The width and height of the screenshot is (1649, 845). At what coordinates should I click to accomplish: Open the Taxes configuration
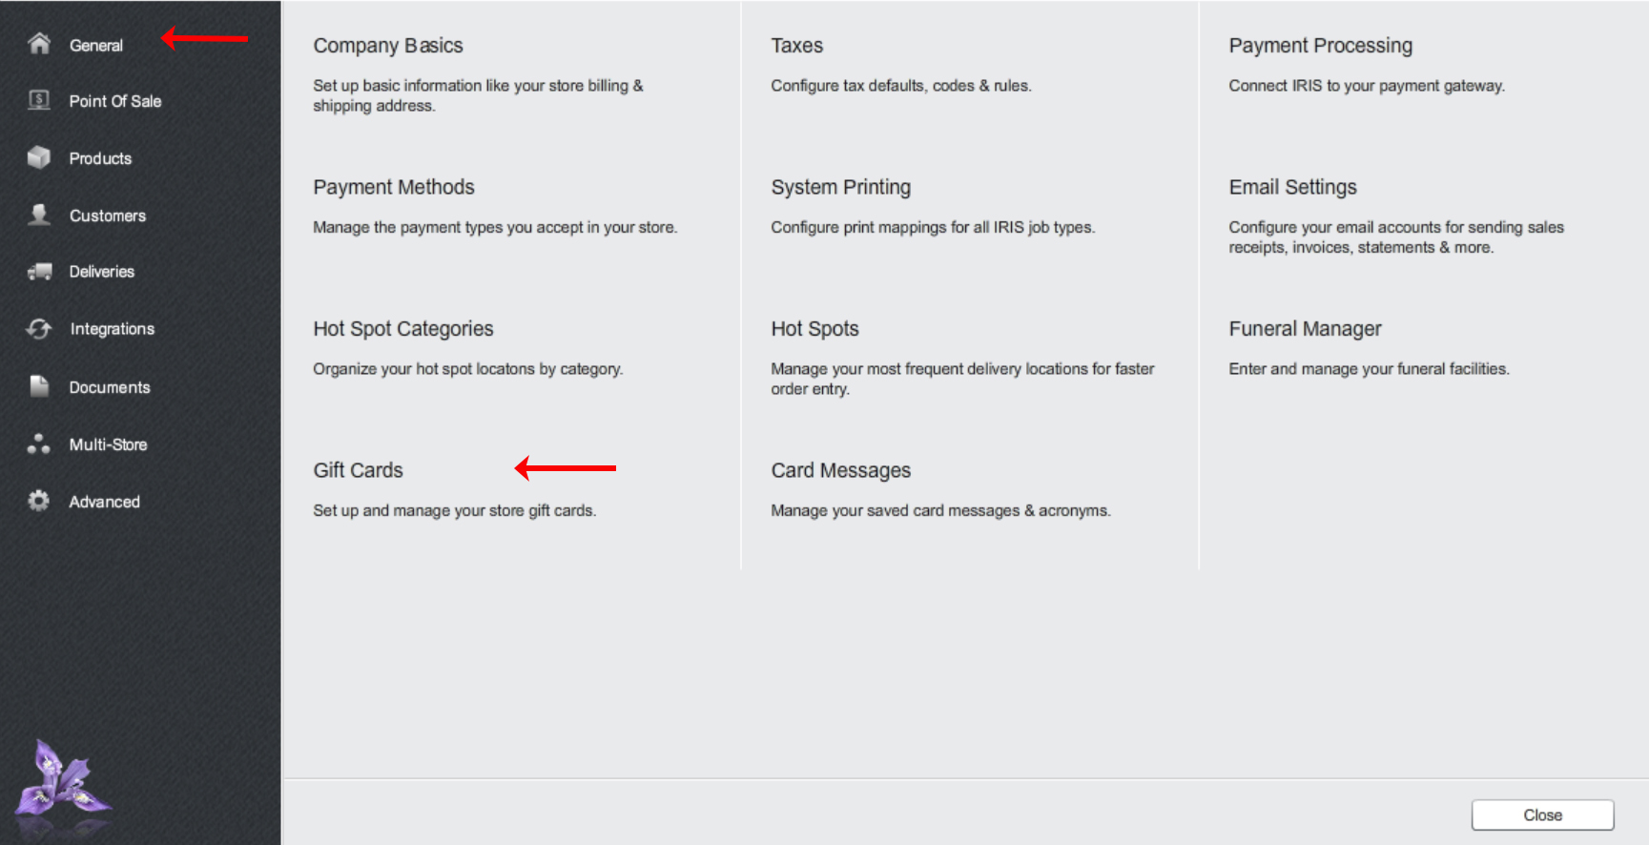[797, 46]
